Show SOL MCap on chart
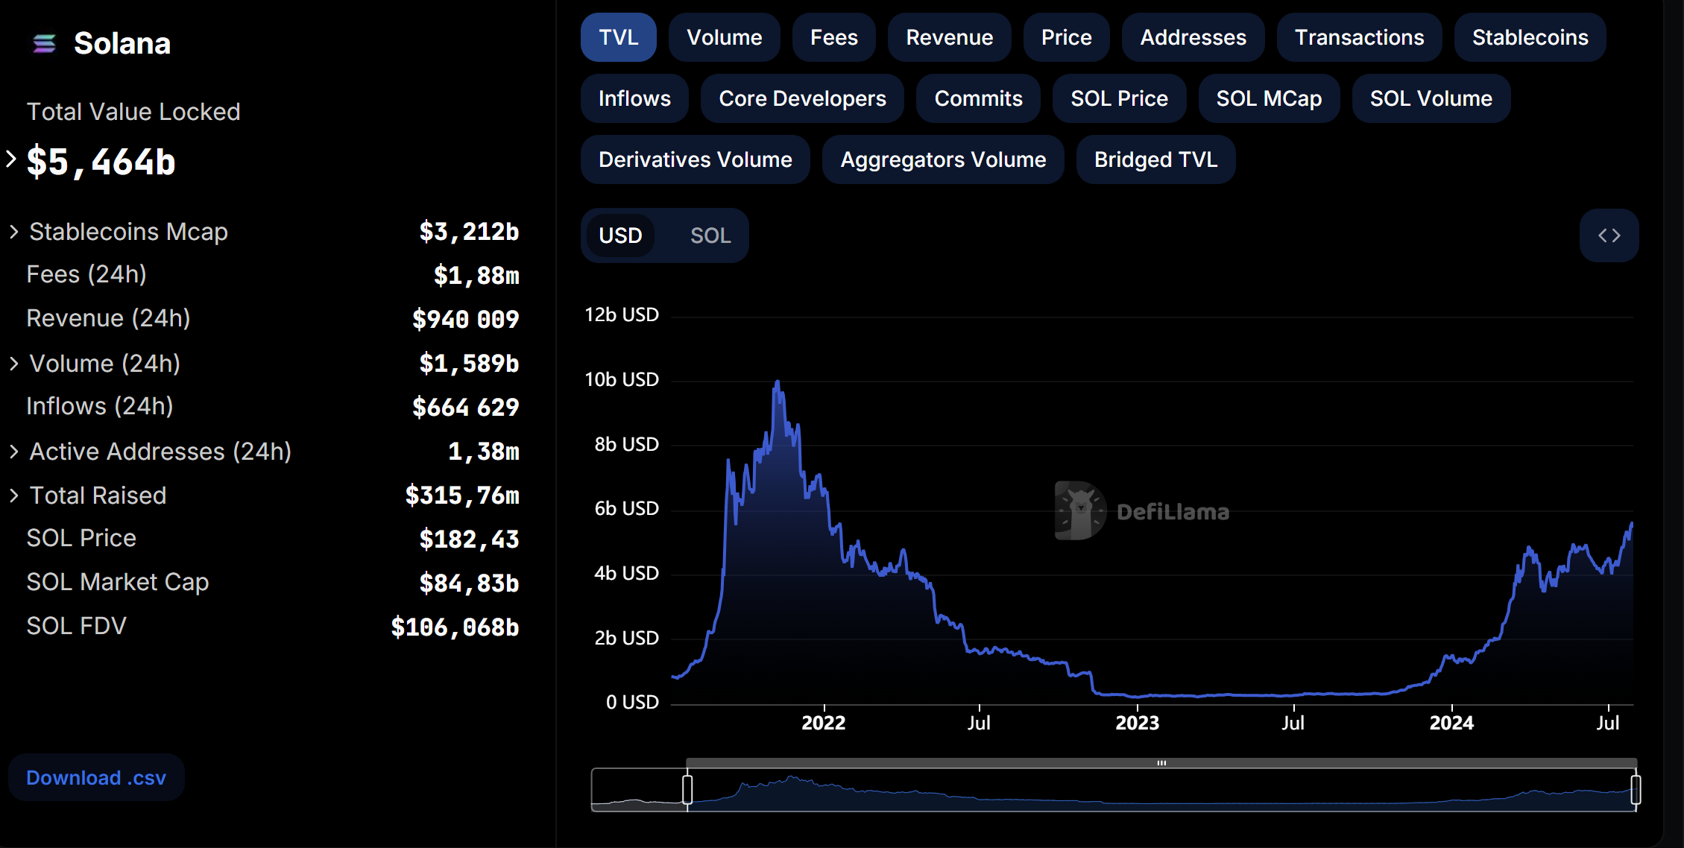 pos(1270,98)
